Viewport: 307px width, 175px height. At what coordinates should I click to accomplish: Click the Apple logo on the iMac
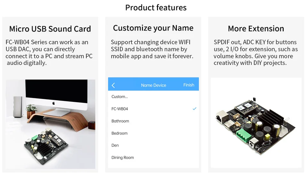tap(53, 103)
